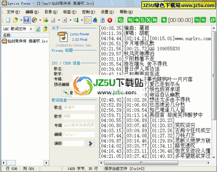Toggle the folder panel icon

(87, 20)
